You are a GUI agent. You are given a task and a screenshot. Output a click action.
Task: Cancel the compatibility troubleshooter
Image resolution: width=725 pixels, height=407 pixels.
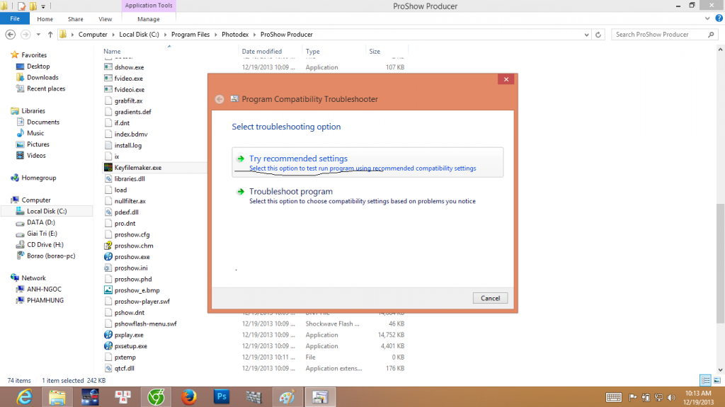(x=490, y=298)
